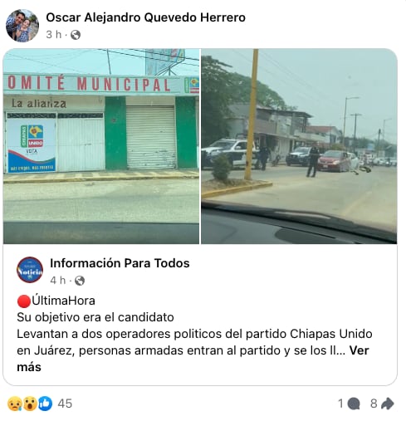This screenshot has height=421, width=406.
Task: Open the comment bubble icon
Action: (x=354, y=404)
